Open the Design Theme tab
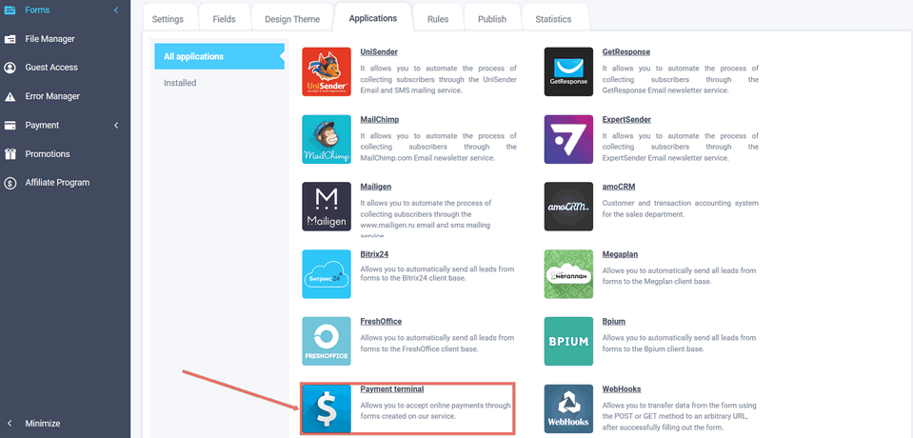The height and width of the screenshot is (438, 913). tap(291, 18)
